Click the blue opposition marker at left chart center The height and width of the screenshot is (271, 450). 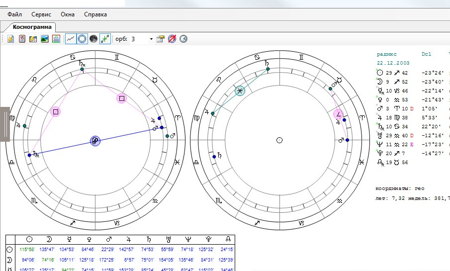[x=95, y=141]
